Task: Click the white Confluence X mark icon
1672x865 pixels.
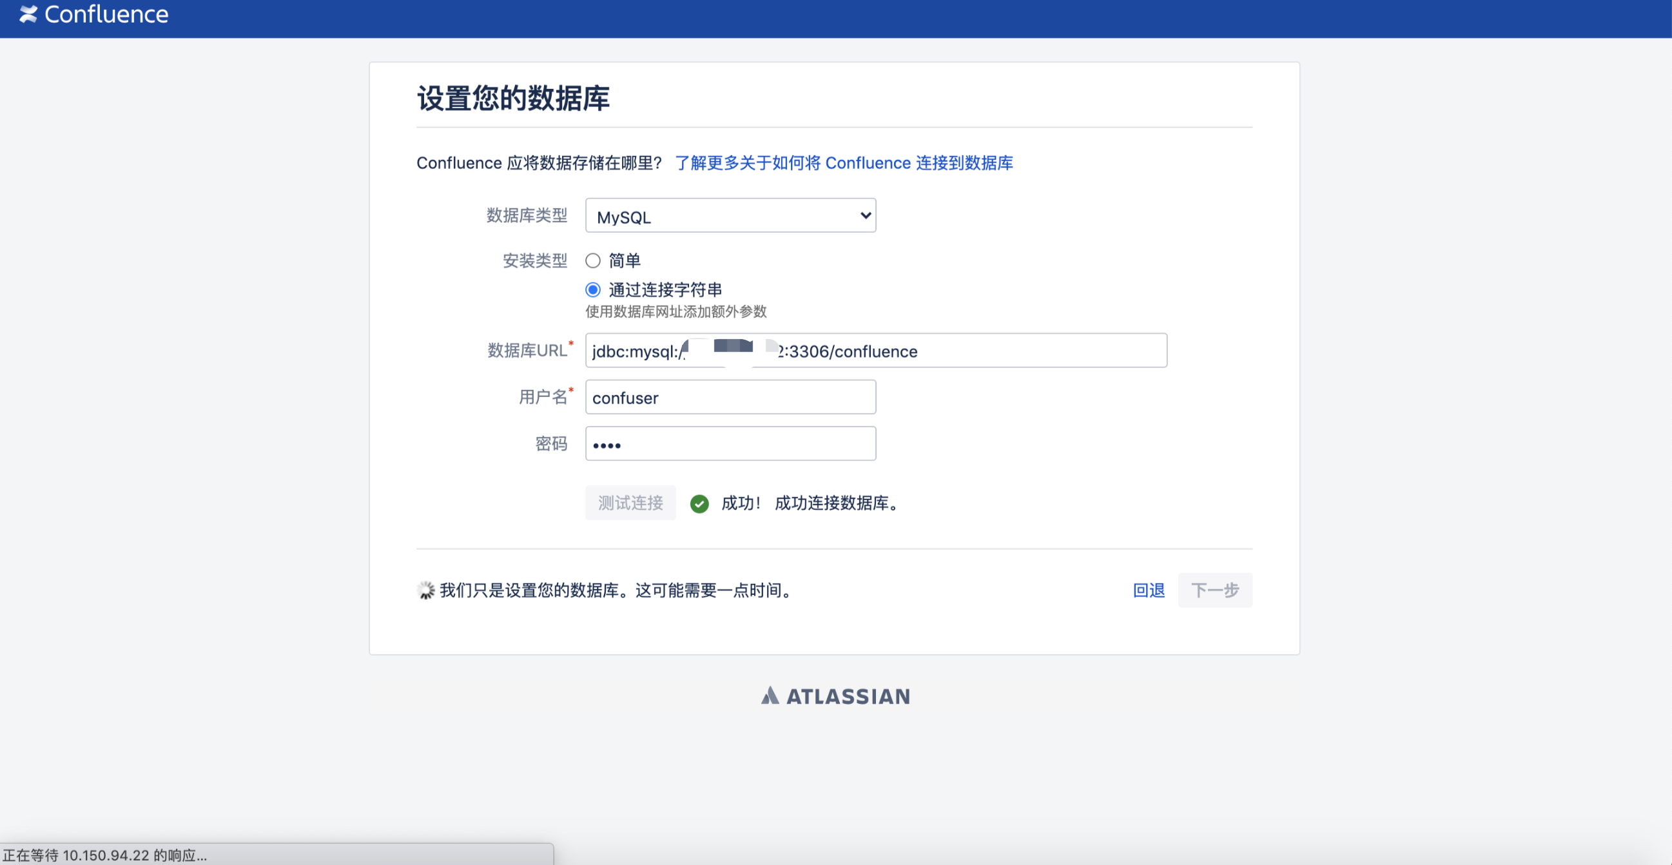Action: click(26, 13)
